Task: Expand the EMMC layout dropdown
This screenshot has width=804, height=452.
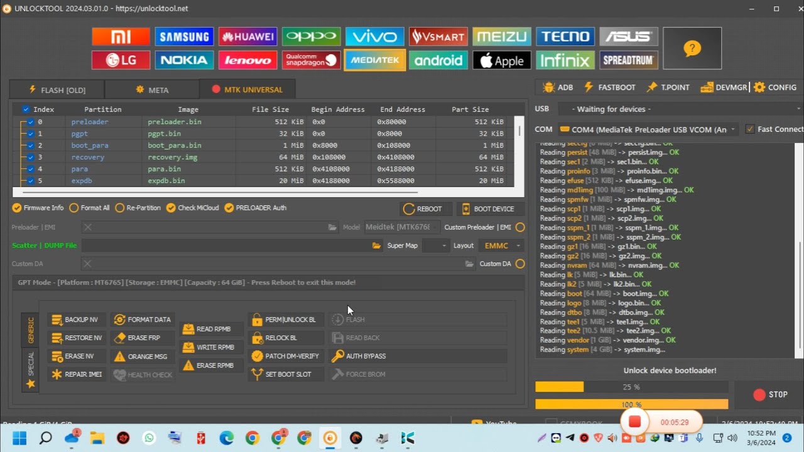Action: pos(501,245)
